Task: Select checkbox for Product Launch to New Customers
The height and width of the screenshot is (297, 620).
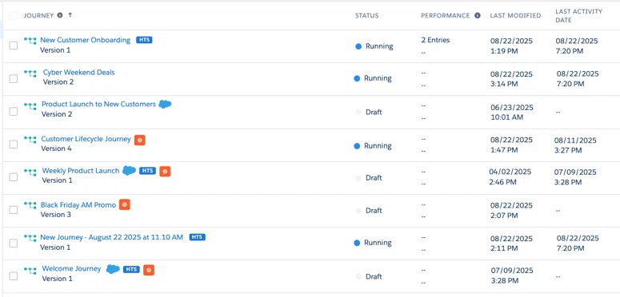Action: (14, 111)
